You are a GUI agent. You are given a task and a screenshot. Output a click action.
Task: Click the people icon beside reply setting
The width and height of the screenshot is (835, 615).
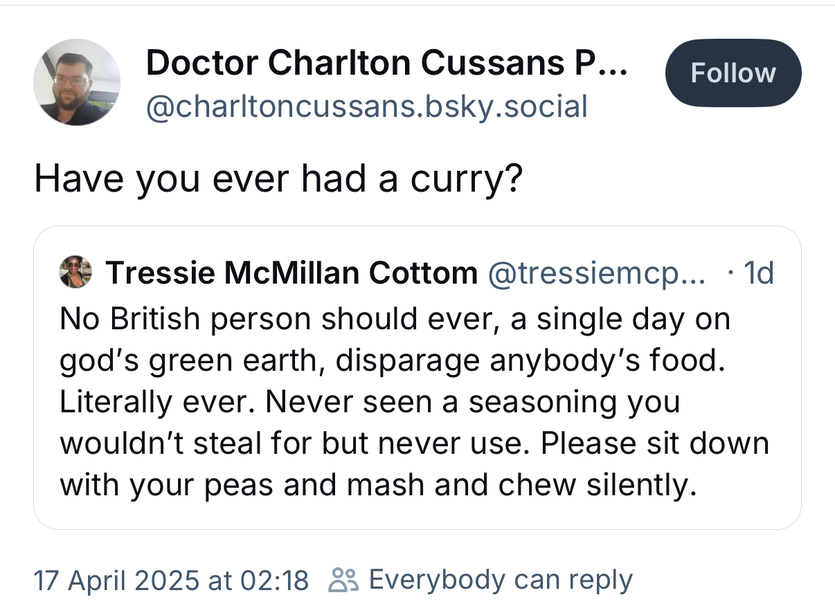click(343, 580)
